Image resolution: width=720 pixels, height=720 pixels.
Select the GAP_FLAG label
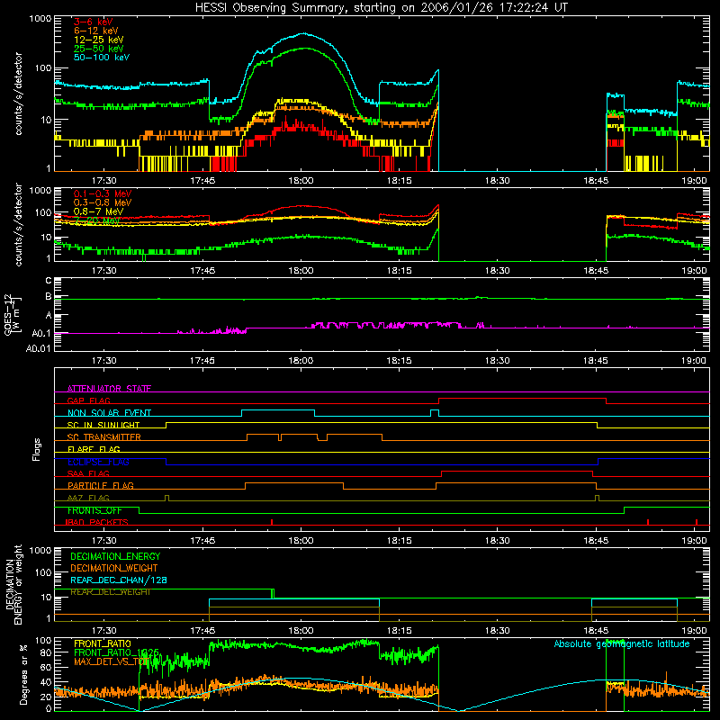click(88, 400)
